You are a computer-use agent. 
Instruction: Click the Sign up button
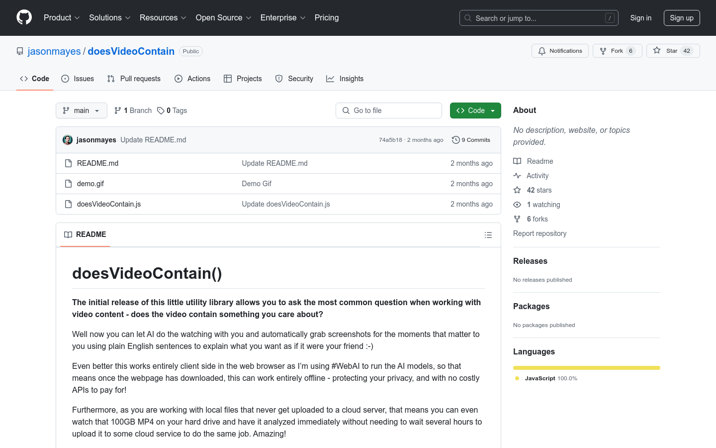point(682,18)
